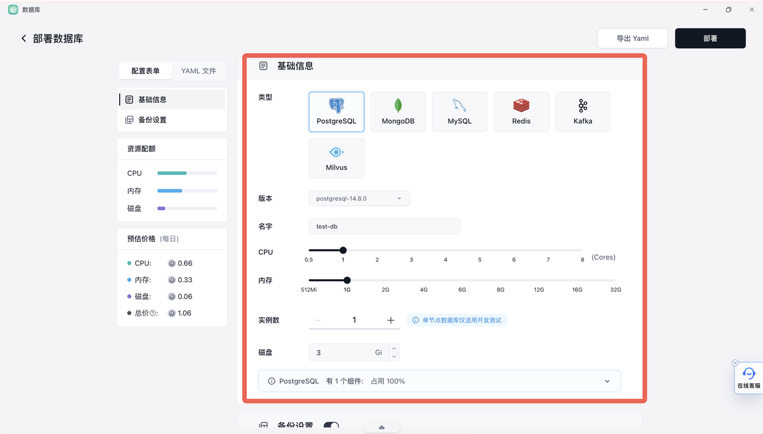Click the disk size input field
Screen dimensions: 763x434
tap(349, 352)
